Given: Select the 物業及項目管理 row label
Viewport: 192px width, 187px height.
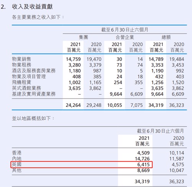Looking at the screenshot, I should (x=29, y=77).
